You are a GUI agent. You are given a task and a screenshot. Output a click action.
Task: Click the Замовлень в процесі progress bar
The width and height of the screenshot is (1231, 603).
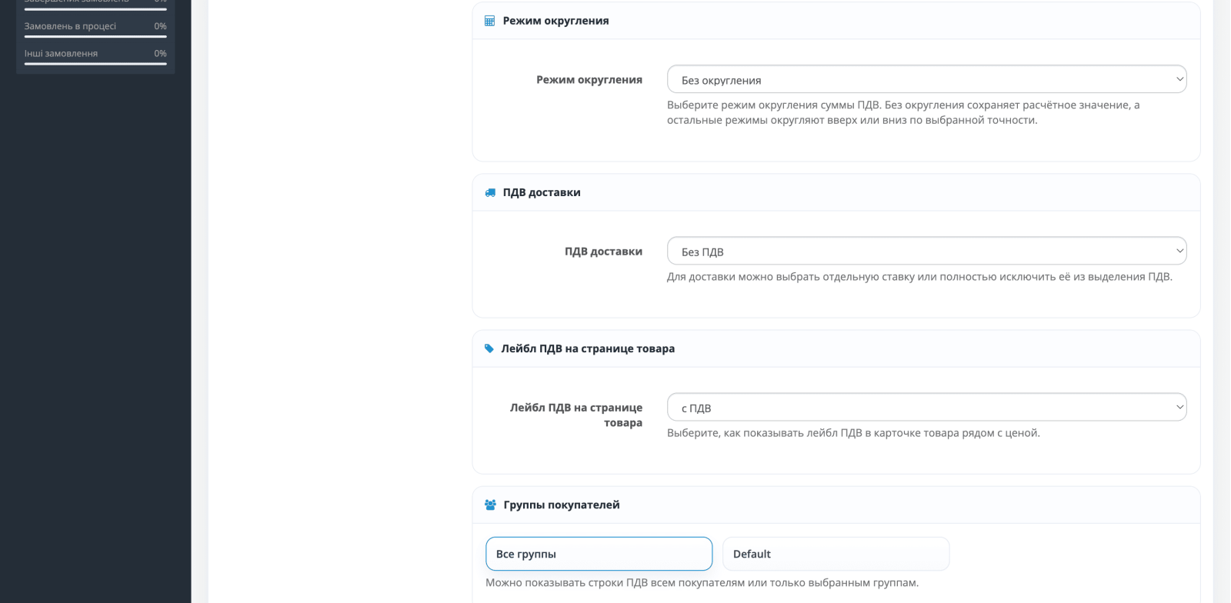pos(95,36)
